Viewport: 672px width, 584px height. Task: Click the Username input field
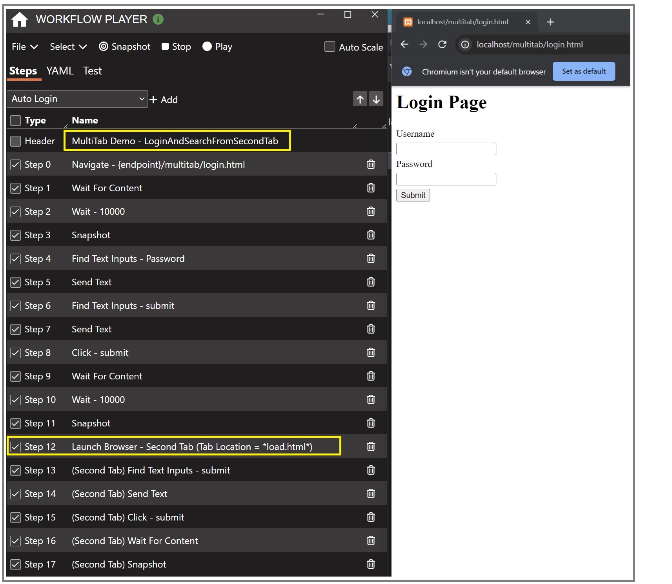click(446, 149)
